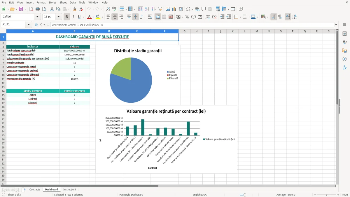Open Find and Replace
This screenshot has width=350, height=197.
108,9
